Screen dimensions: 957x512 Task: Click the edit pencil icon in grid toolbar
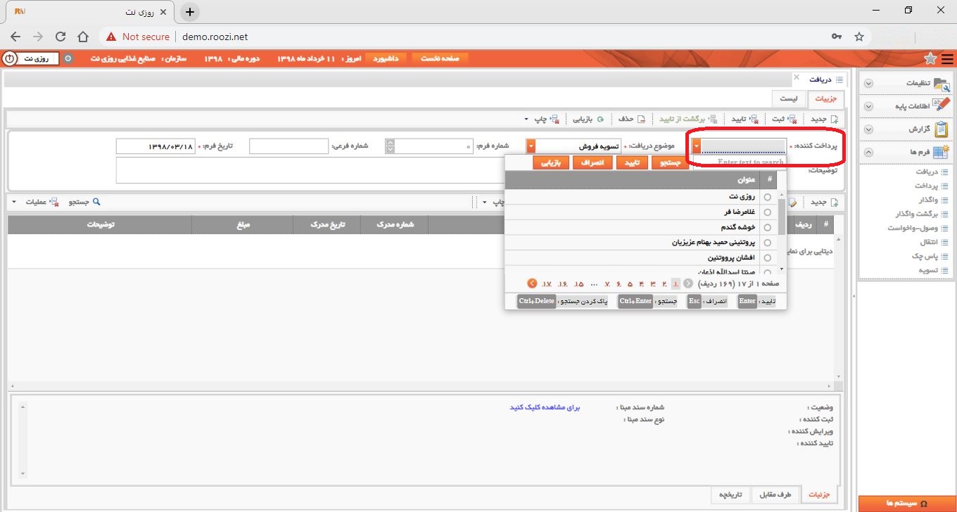[794, 203]
